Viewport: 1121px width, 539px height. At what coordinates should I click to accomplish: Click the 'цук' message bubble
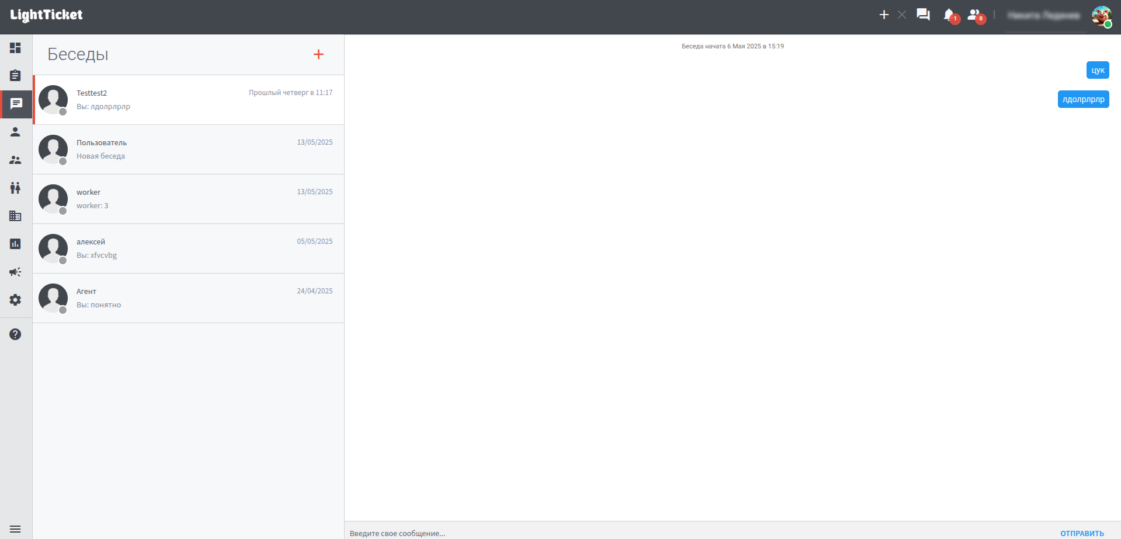(x=1098, y=70)
